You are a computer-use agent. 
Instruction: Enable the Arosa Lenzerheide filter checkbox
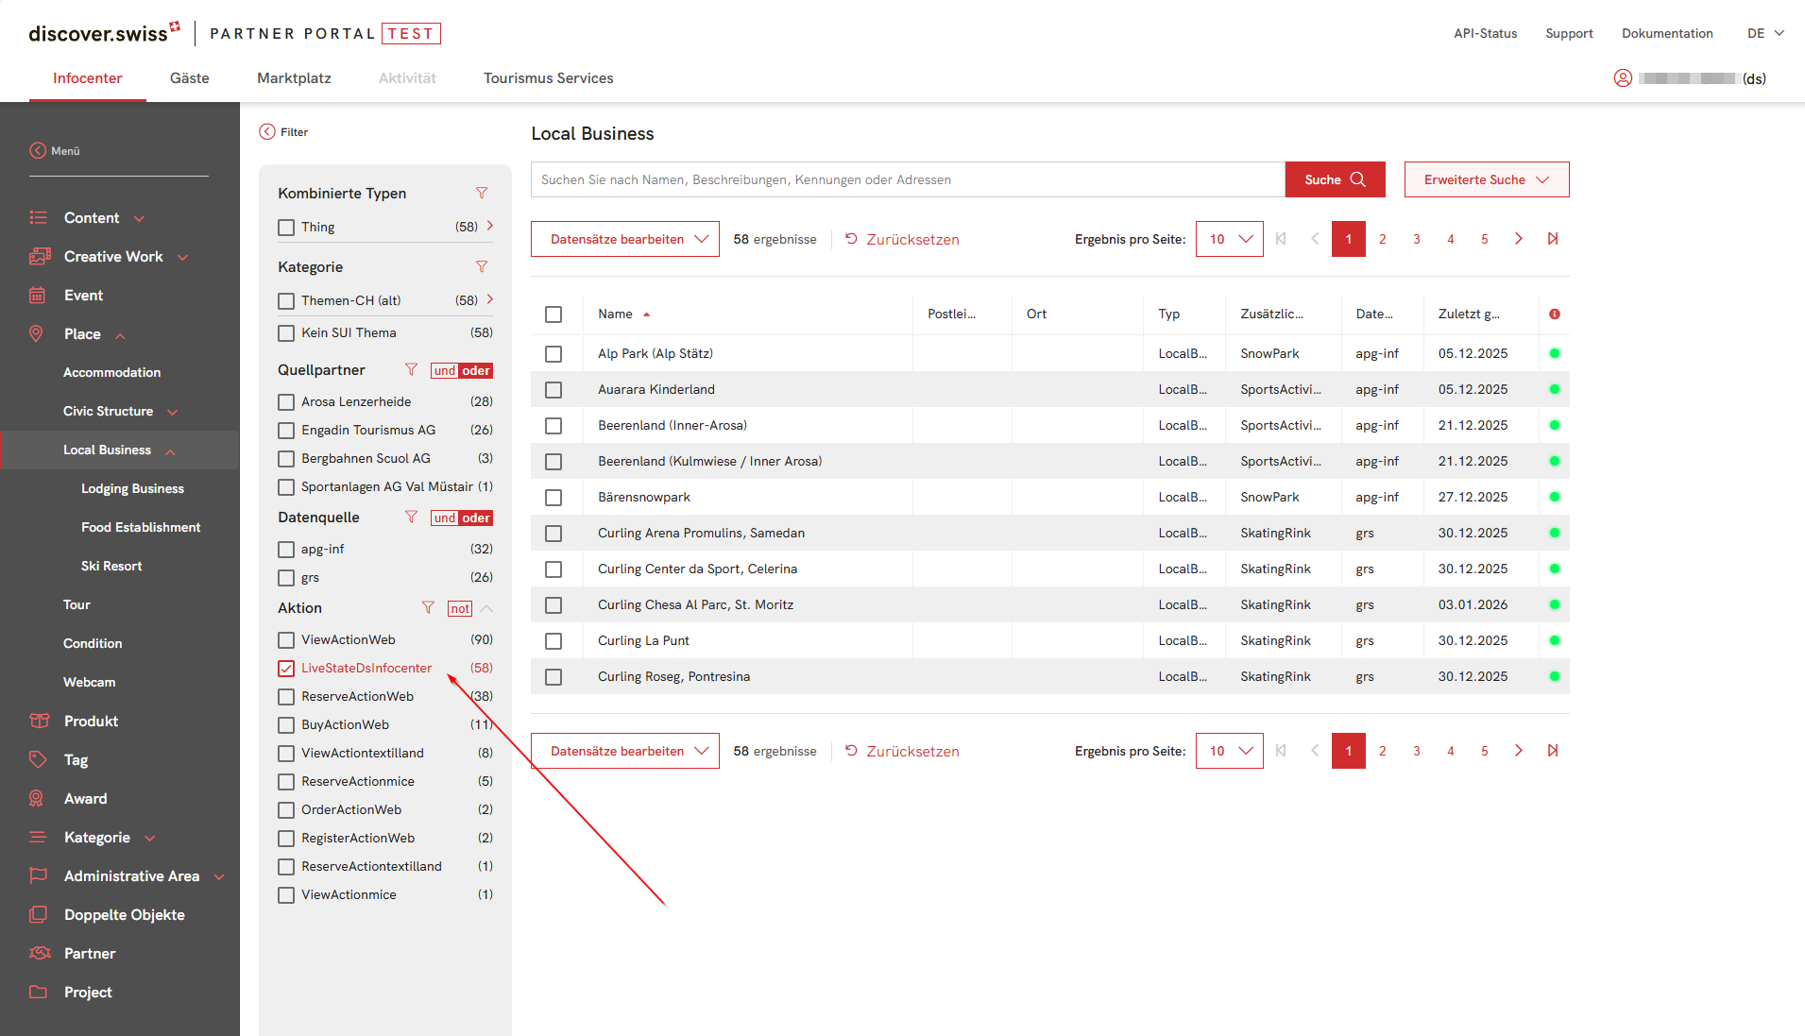(x=286, y=402)
